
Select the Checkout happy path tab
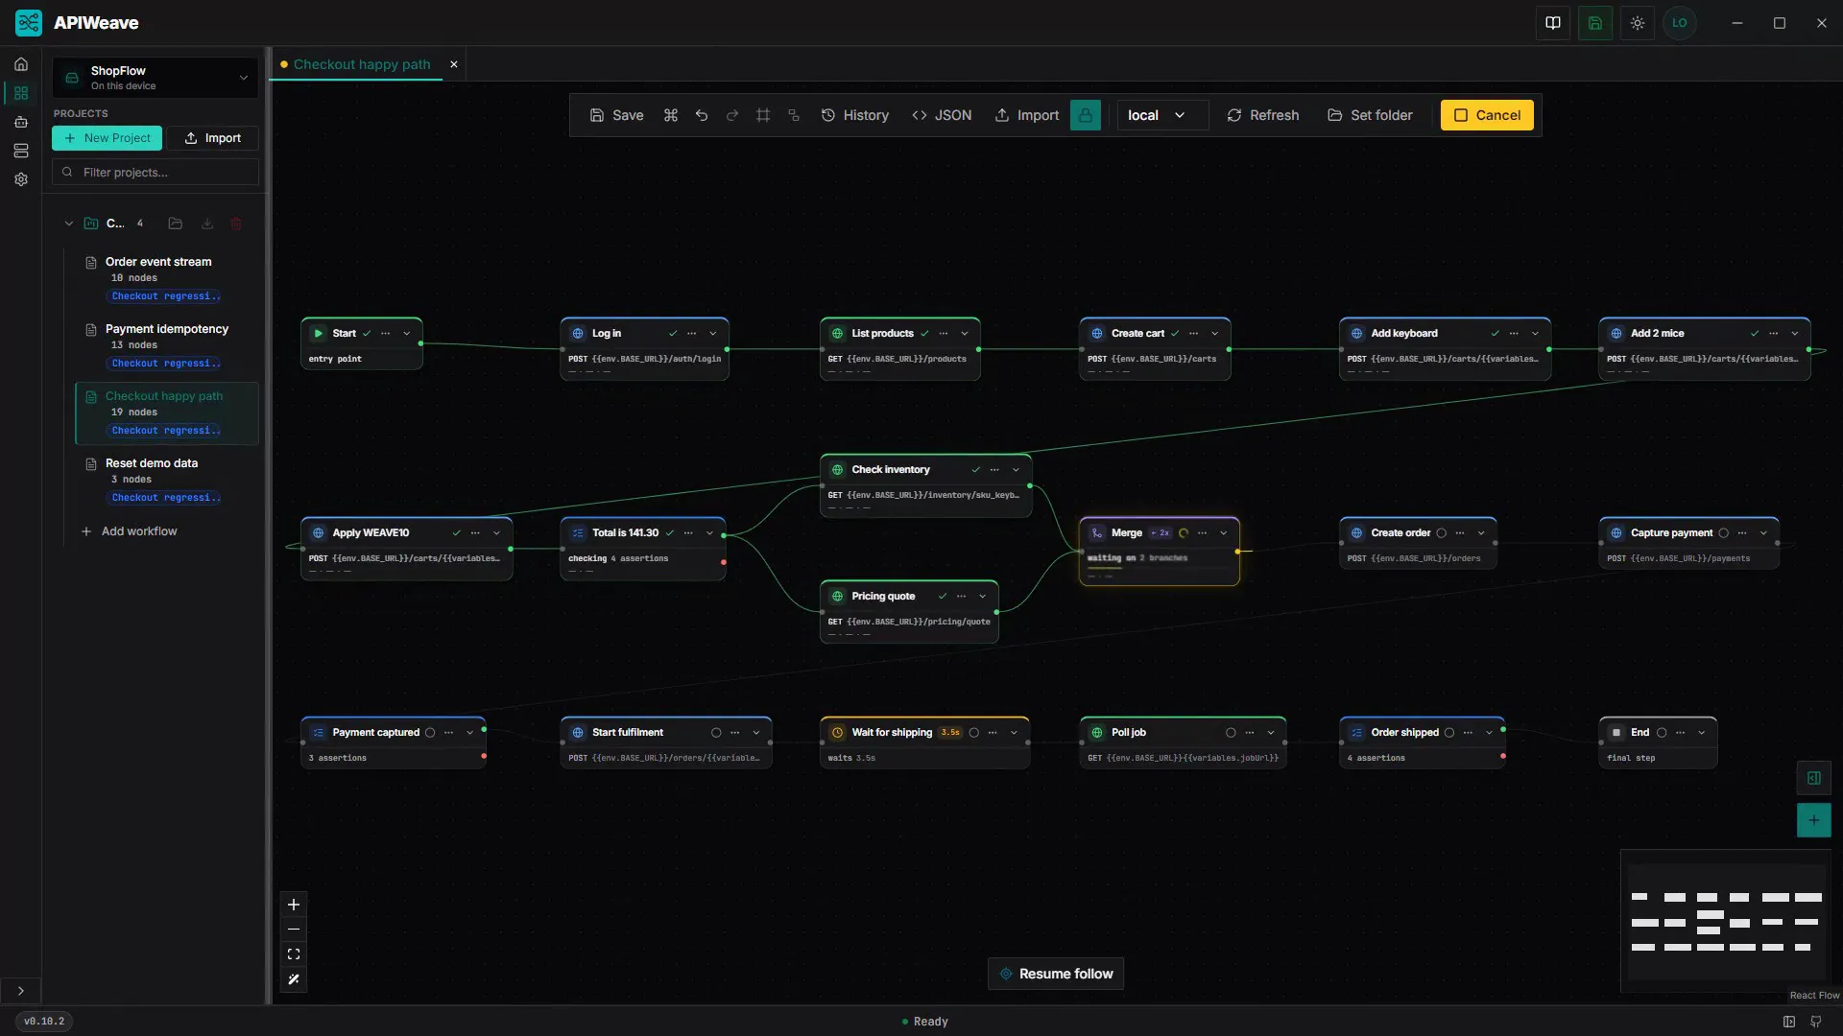(x=362, y=64)
